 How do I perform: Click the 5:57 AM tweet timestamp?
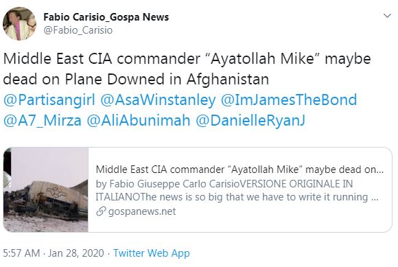tap(21, 253)
